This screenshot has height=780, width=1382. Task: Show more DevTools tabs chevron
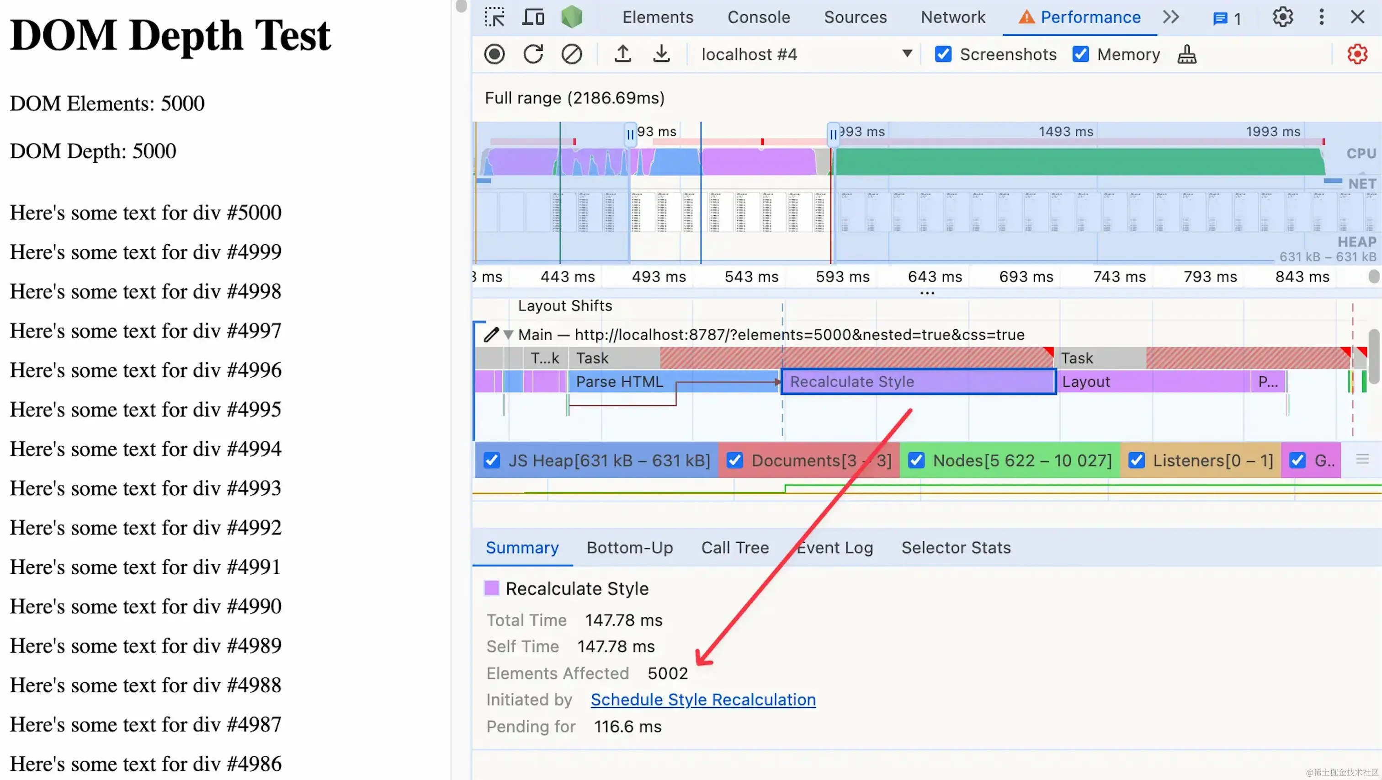point(1171,17)
